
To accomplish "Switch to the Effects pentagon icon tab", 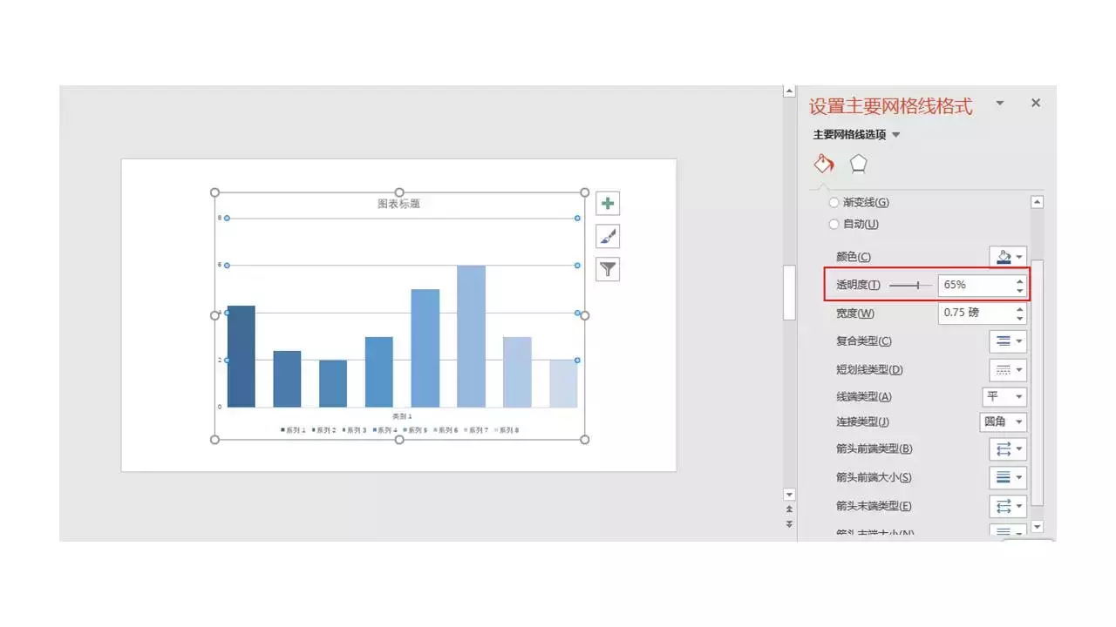I will tap(859, 164).
